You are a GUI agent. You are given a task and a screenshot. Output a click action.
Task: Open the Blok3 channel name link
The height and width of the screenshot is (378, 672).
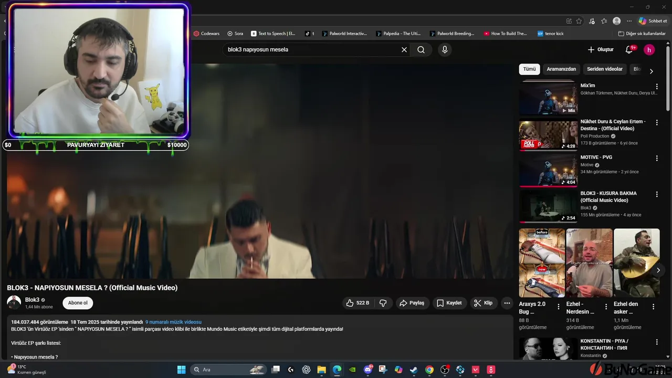click(x=32, y=300)
